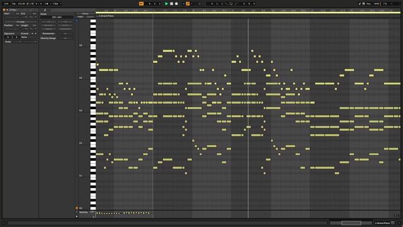Click the loop length field in transport
Screen dimensions: 403x227
249,4
